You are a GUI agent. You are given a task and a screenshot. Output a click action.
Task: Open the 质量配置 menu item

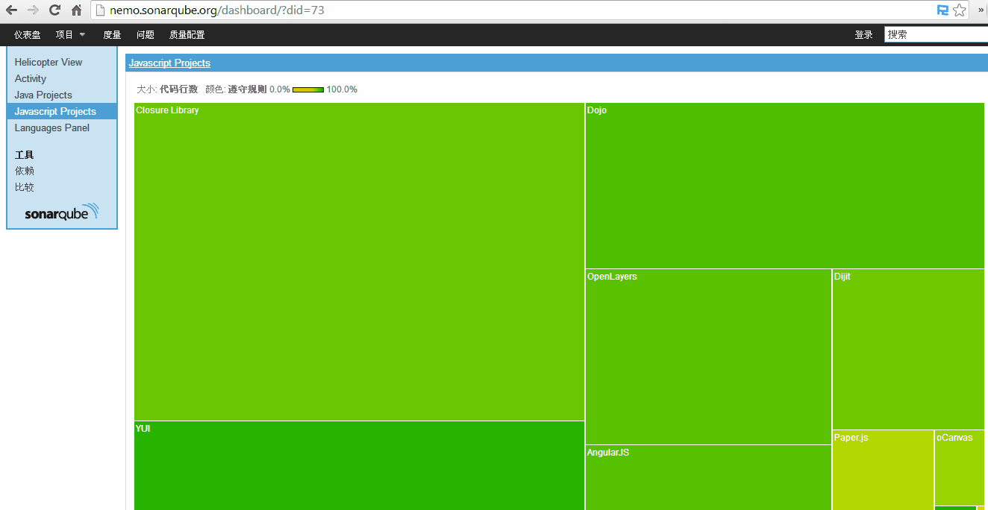[x=187, y=34]
